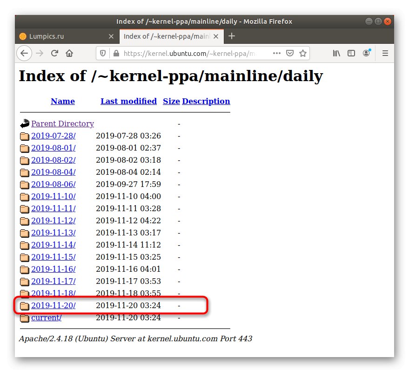This screenshot has height=372, width=409.
Task: Select the Index of /~kernel-ppa tab
Action: (x=171, y=36)
